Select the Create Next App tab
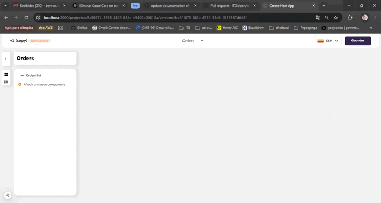This screenshot has height=203, width=381. [x=282, y=5]
